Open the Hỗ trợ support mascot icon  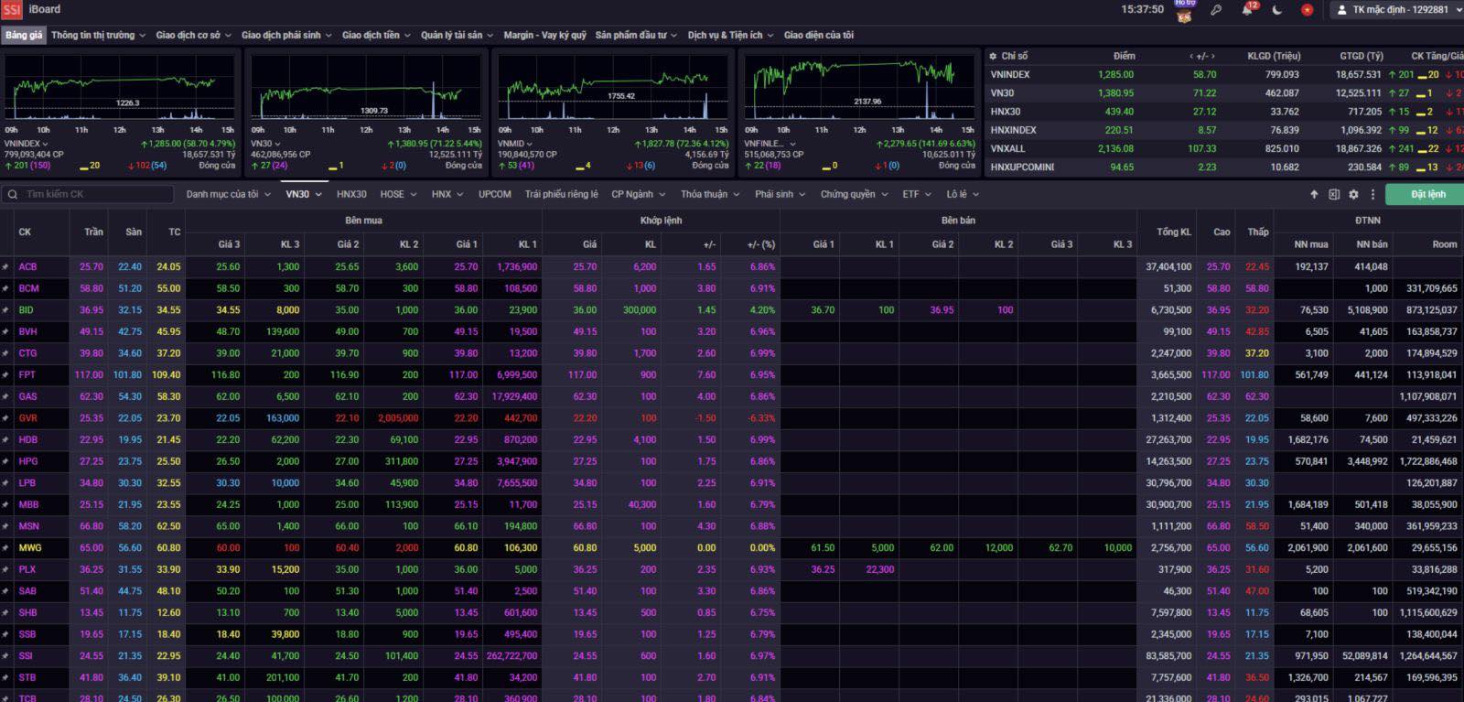[1185, 12]
